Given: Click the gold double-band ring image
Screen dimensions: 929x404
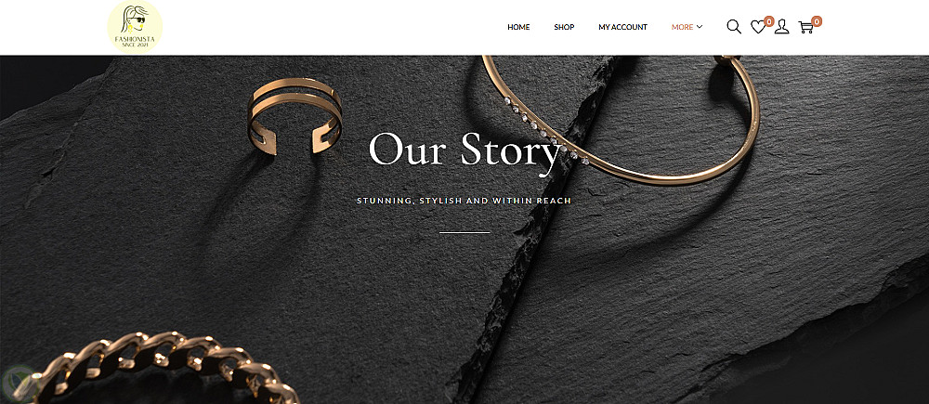Looking at the screenshot, I should click(x=294, y=116).
